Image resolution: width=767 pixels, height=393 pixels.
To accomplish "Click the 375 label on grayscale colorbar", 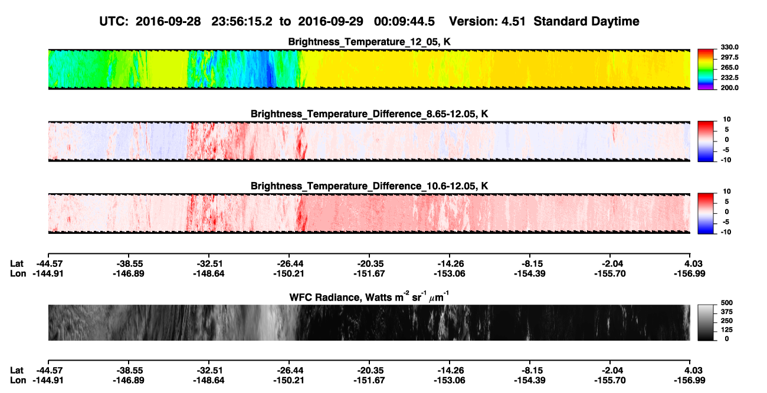I will coord(726,312).
